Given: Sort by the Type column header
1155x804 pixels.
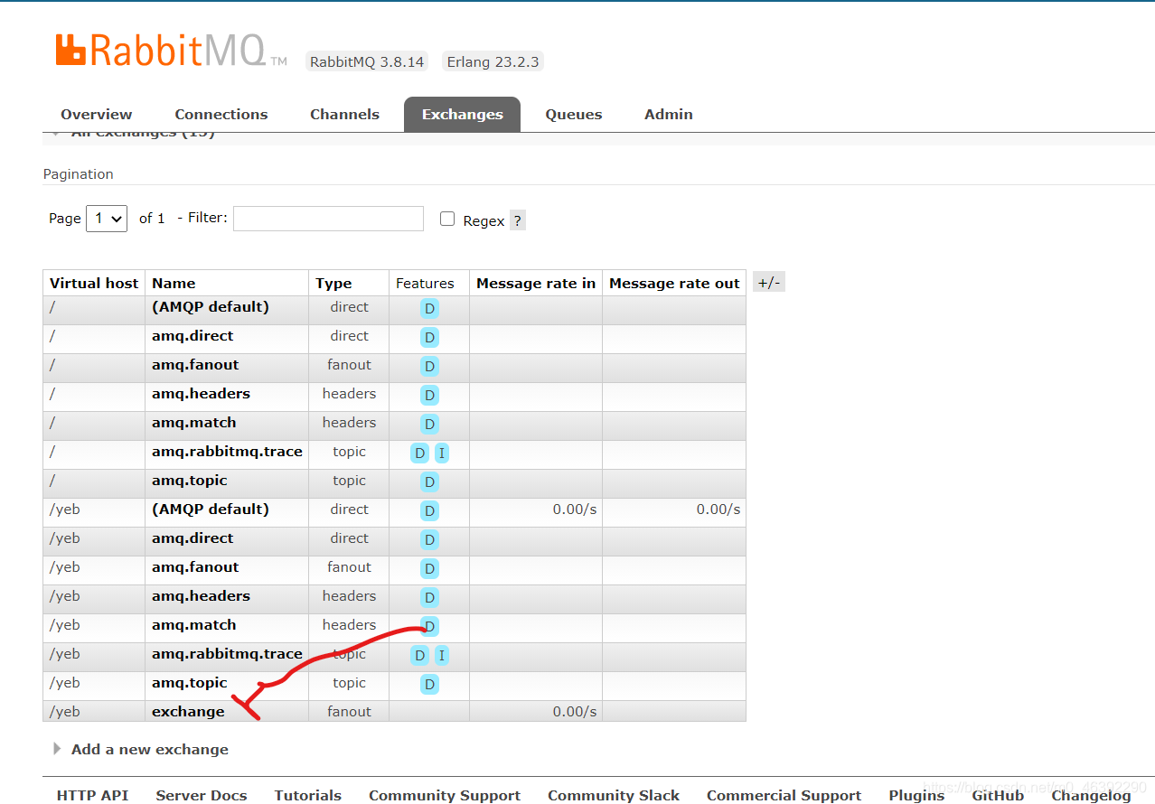Looking at the screenshot, I should point(333,283).
